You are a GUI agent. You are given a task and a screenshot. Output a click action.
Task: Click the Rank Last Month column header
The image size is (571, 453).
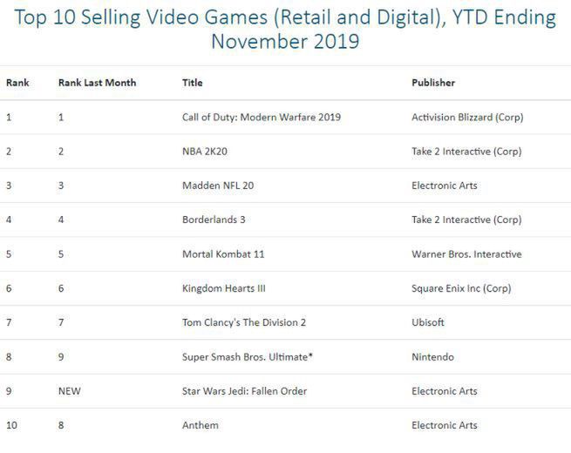(x=97, y=83)
